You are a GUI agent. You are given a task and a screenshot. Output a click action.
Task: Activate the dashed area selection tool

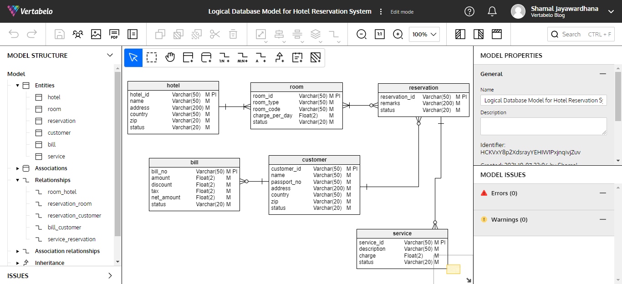coord(152,57)
